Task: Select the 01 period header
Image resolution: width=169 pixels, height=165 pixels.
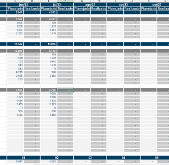Action: coord(23,158)
